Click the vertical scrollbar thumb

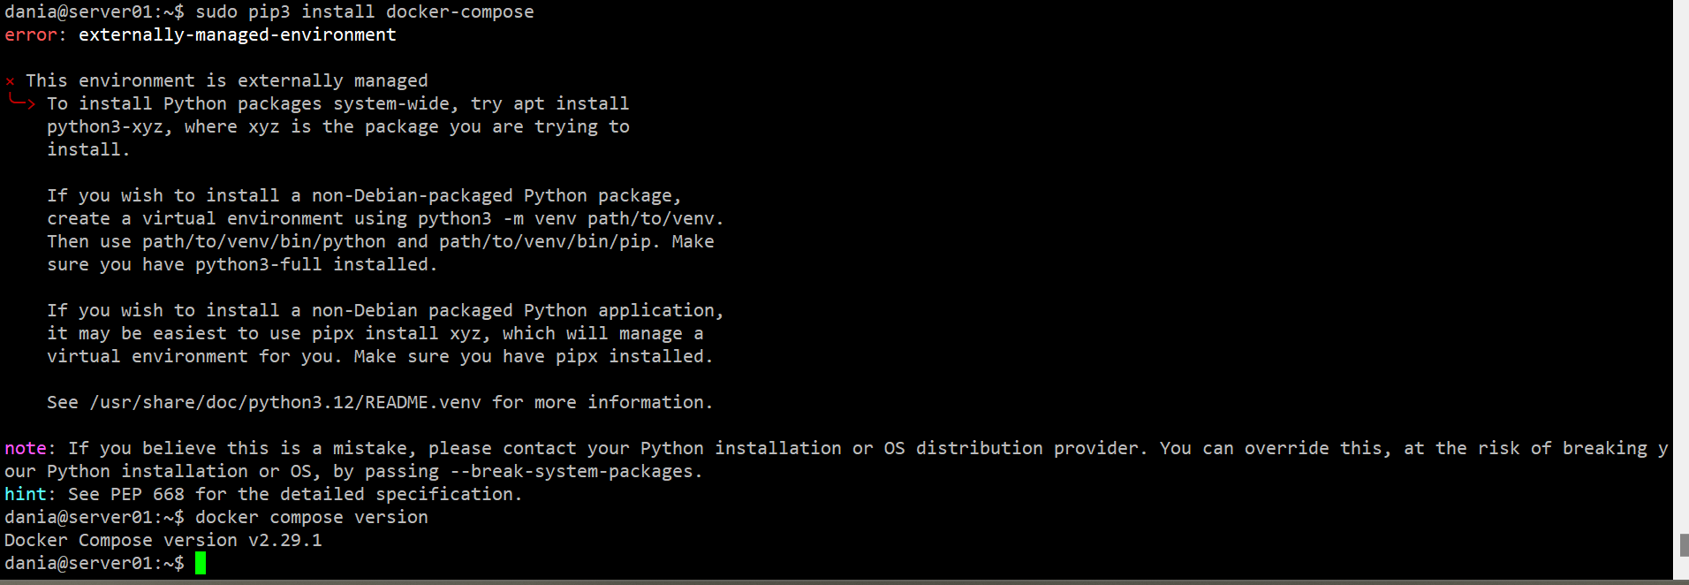(1684, 544)
